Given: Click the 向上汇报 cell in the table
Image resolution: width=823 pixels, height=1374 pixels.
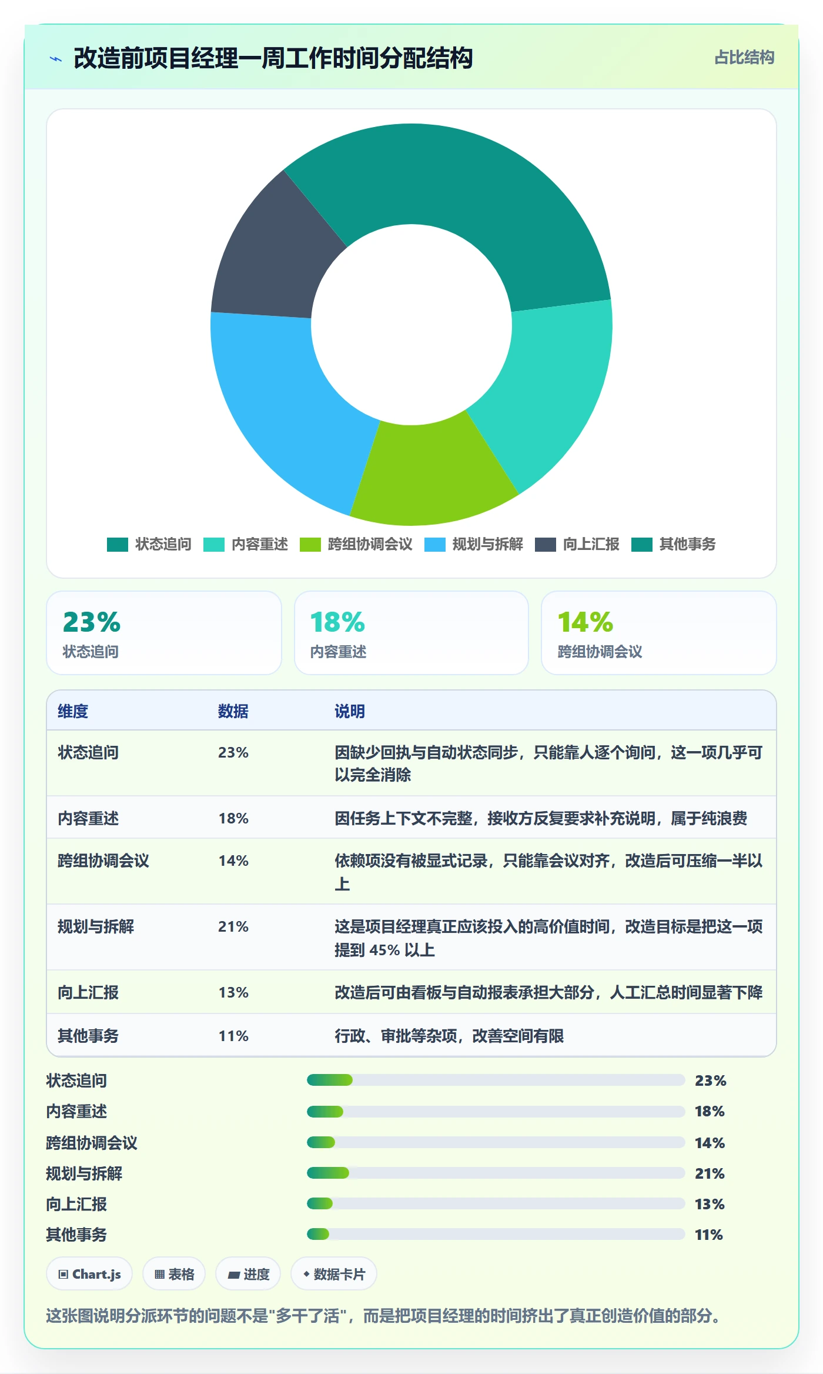Looking at the screenshot, I should click(x=88, y=992).
